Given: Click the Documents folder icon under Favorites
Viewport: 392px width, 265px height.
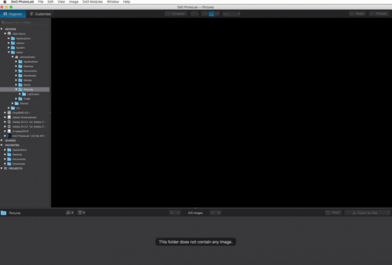Looking at the screenshot, I should tap(9, 159).
